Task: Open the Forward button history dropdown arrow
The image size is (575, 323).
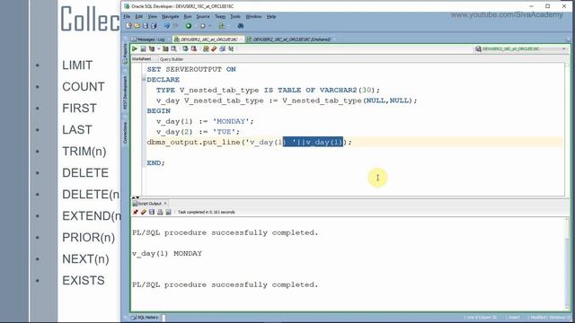Action: coord(209,26)
